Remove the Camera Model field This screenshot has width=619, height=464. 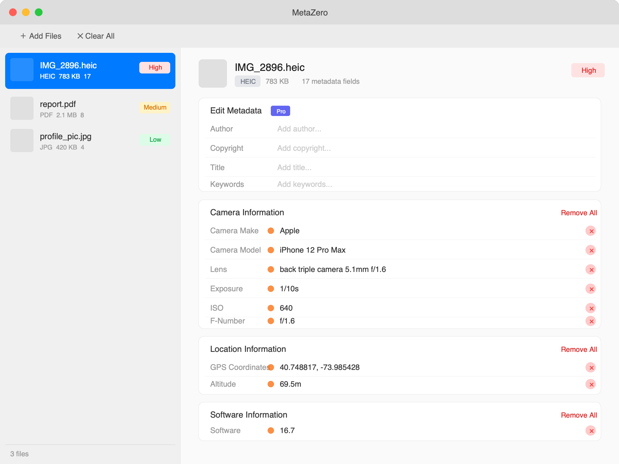(x=591, y=250)
